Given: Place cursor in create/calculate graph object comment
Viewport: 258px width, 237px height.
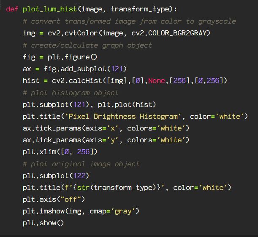Looking at the screenshot, I should [87, 45].
